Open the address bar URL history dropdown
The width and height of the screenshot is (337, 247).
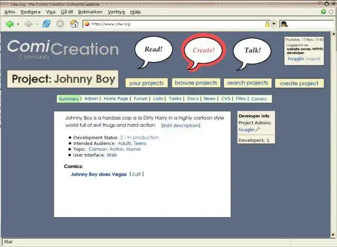coord(274,24)
